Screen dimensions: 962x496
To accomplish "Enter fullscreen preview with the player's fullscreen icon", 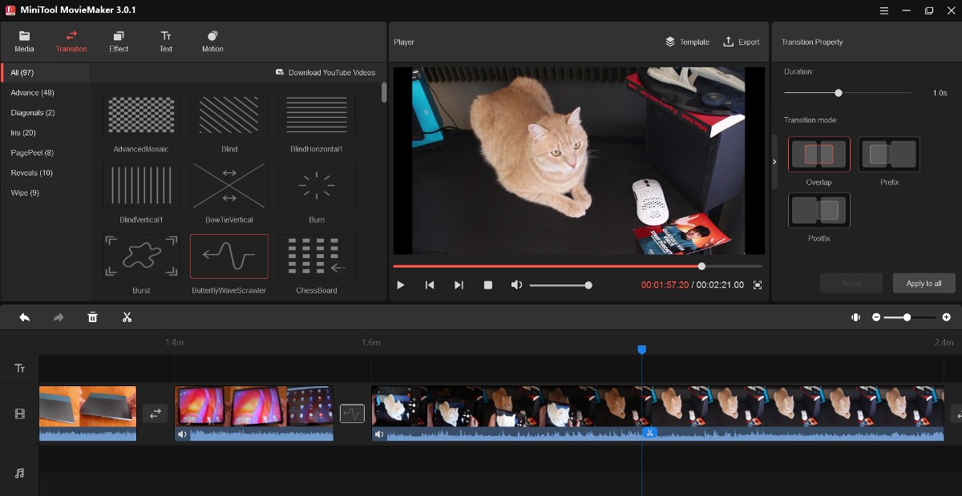I will coord(757,284).
